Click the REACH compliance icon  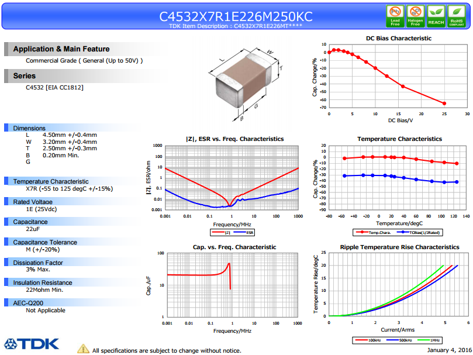click(436, 16)
